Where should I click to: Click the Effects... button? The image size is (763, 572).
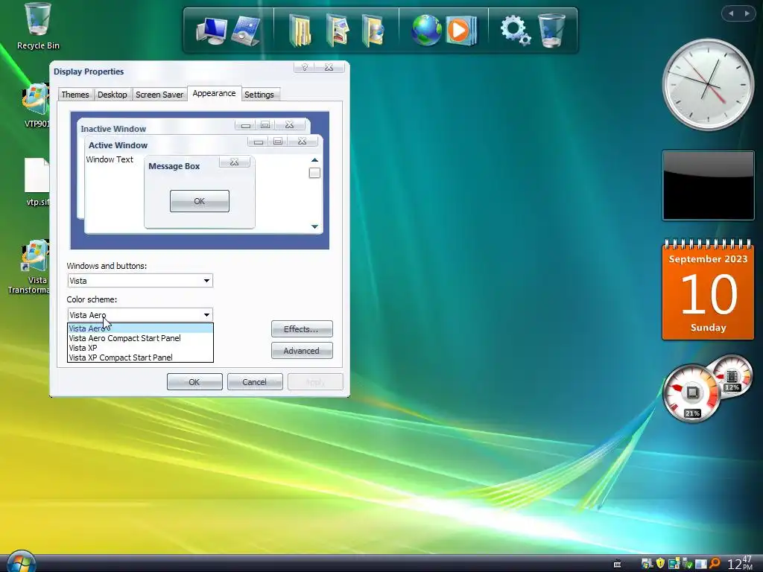302,328
